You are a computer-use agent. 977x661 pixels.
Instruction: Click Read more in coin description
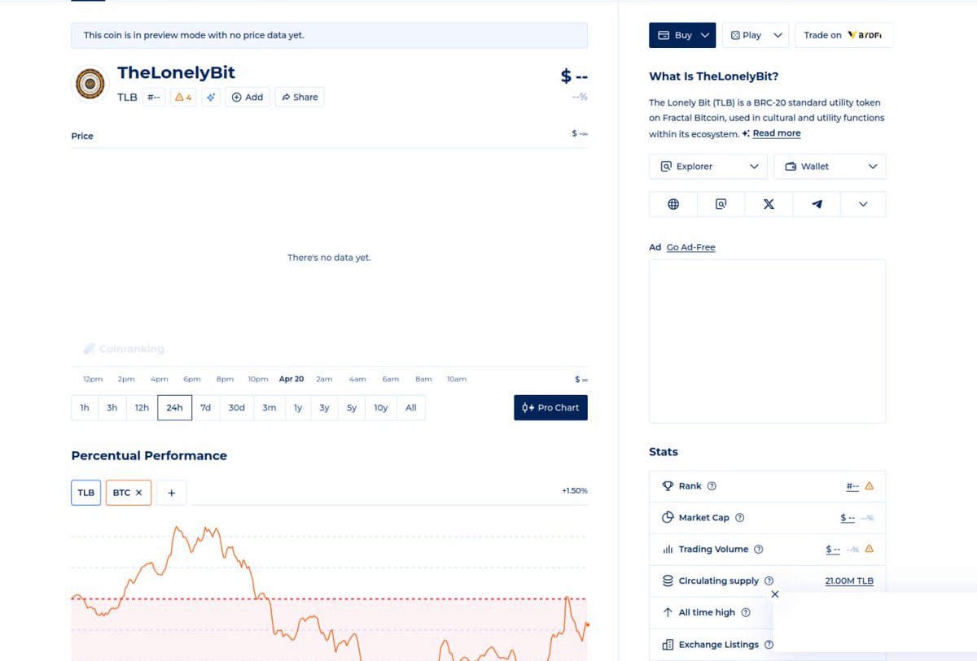click(x=776, y=133)
